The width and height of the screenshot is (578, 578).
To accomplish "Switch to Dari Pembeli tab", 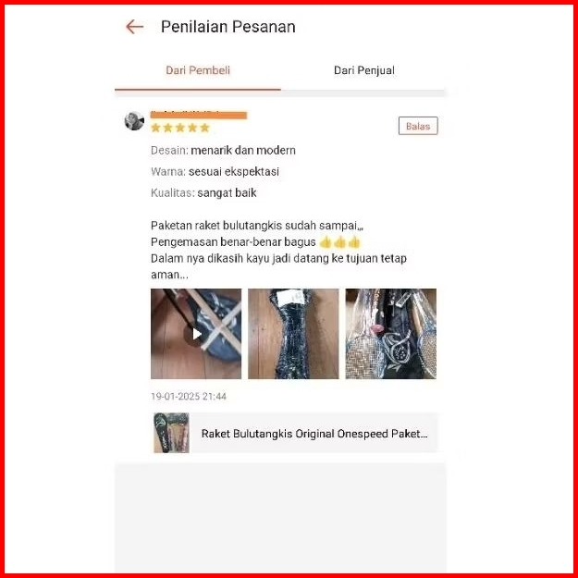I will (x=198, y=70).
